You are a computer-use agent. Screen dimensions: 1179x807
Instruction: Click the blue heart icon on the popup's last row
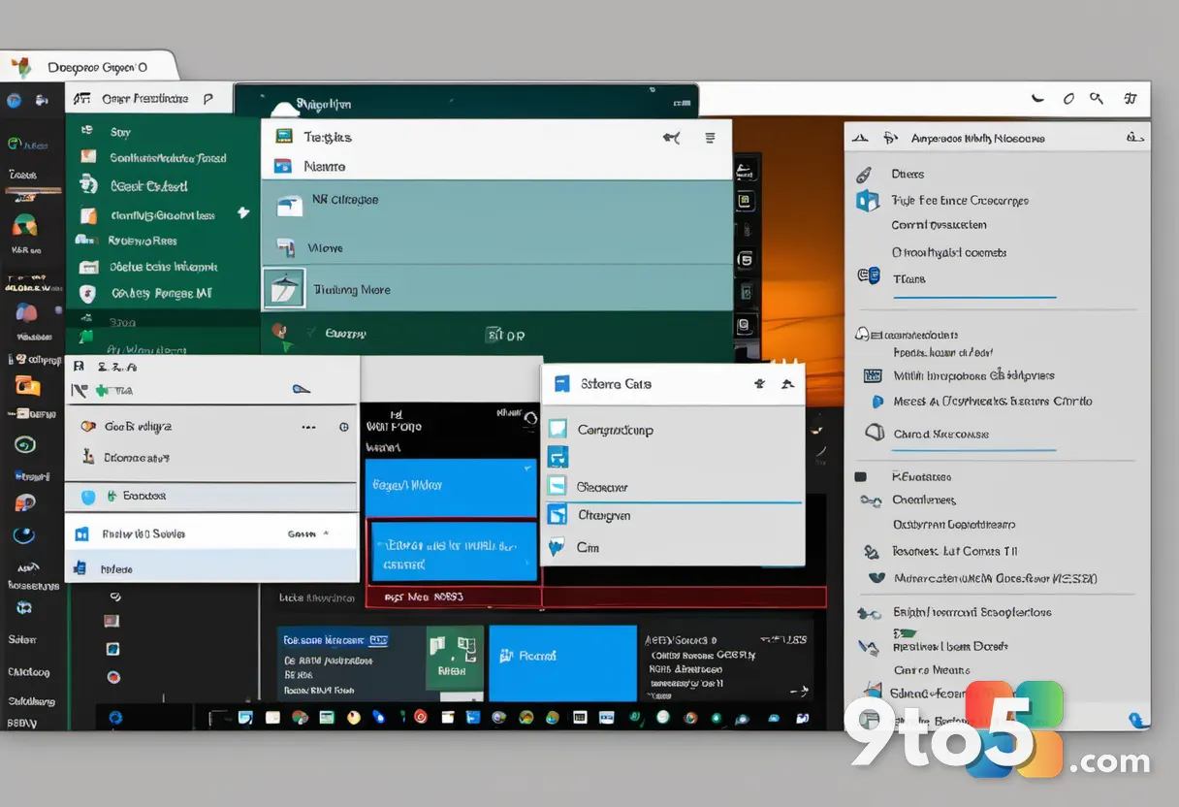tap(557, 548)
